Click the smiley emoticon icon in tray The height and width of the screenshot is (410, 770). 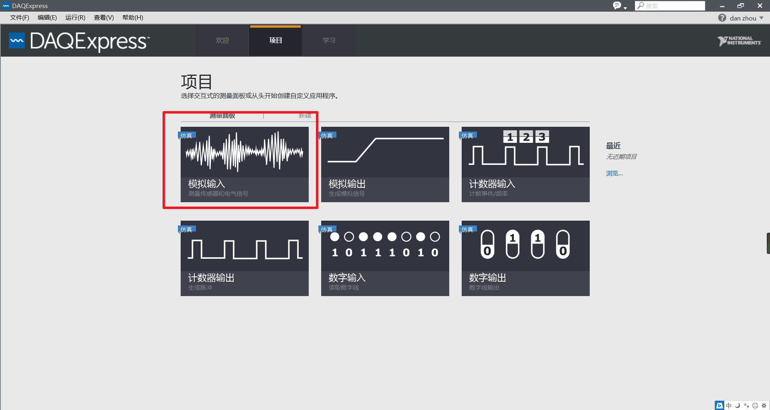pyautogui.click(x=755, y=405)
